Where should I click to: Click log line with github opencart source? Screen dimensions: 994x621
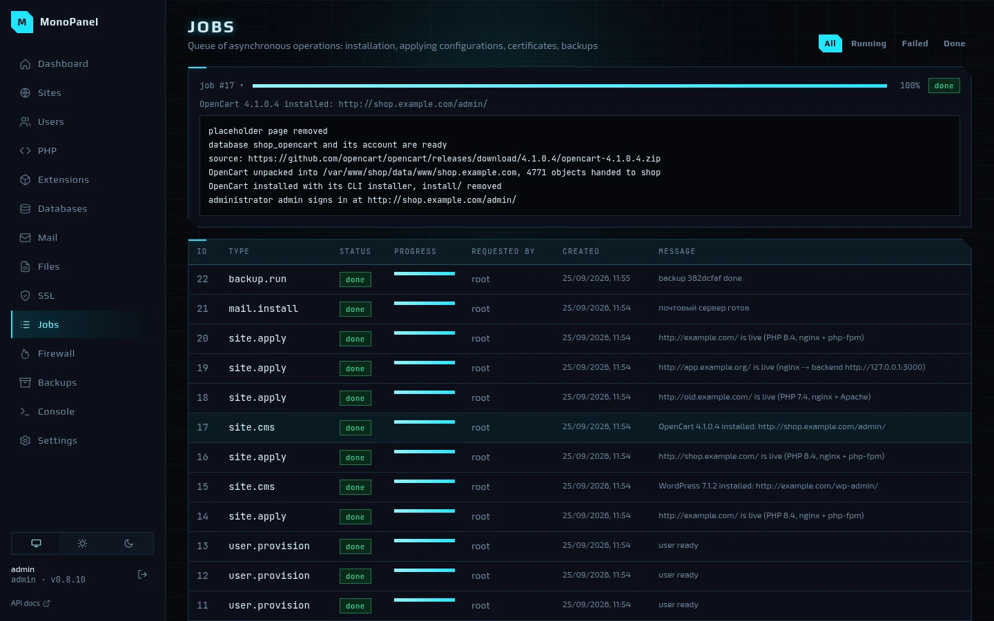click(x=434, y=159)
